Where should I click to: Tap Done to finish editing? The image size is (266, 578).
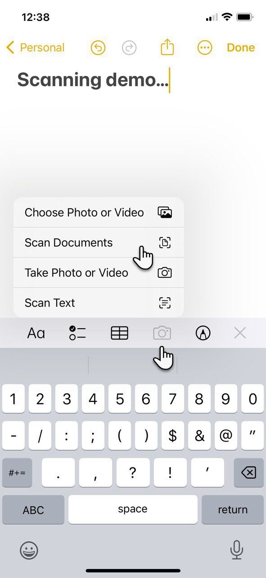click(241, 47)
